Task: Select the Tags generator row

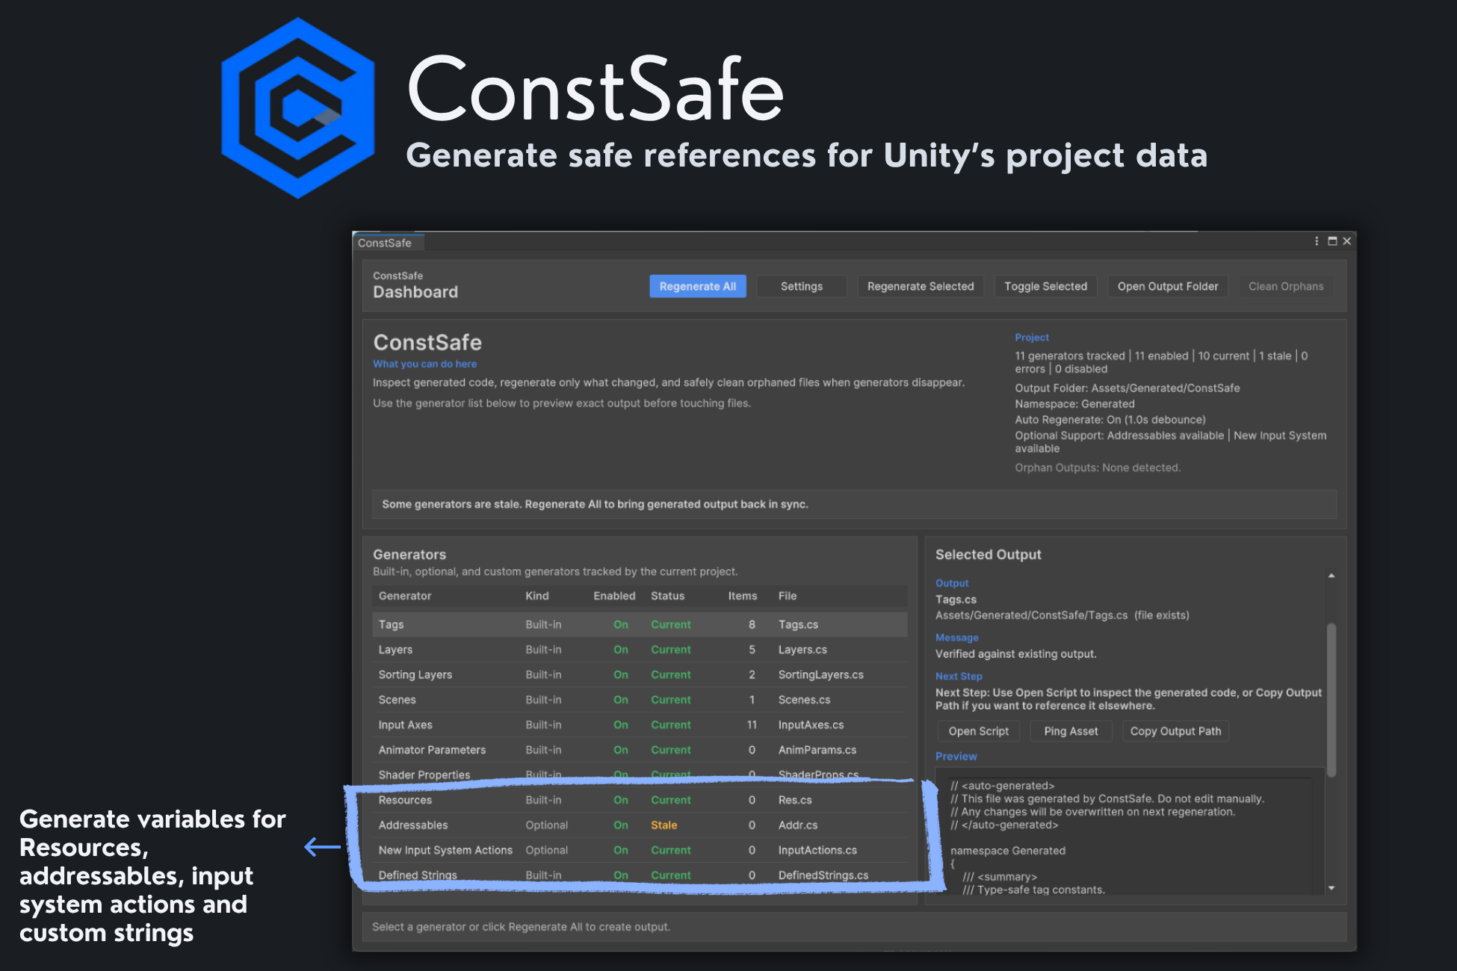Action: click(640, 624)
